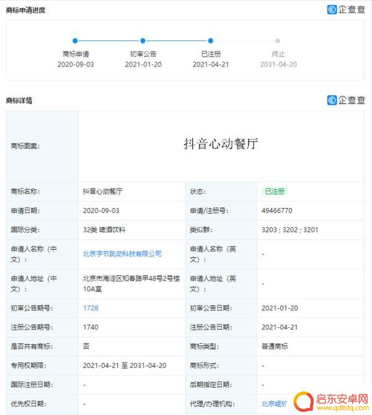Screen dimensions: 372x415
Task: Click the 商标申请 timeline dot
Action: pyautogui.click(x=75, y=41)
